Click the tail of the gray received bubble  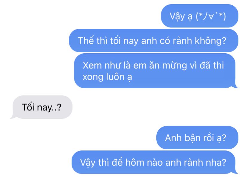pos(13,117)
